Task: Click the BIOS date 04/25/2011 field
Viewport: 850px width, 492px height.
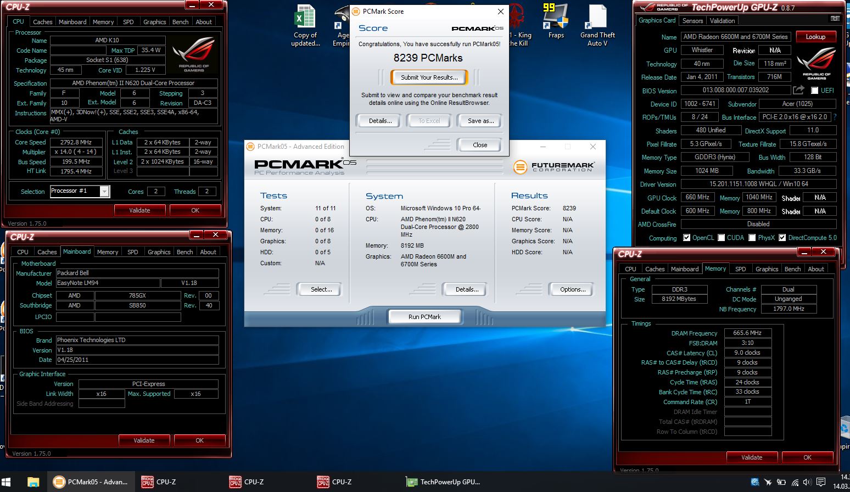Action: point(137,360)
